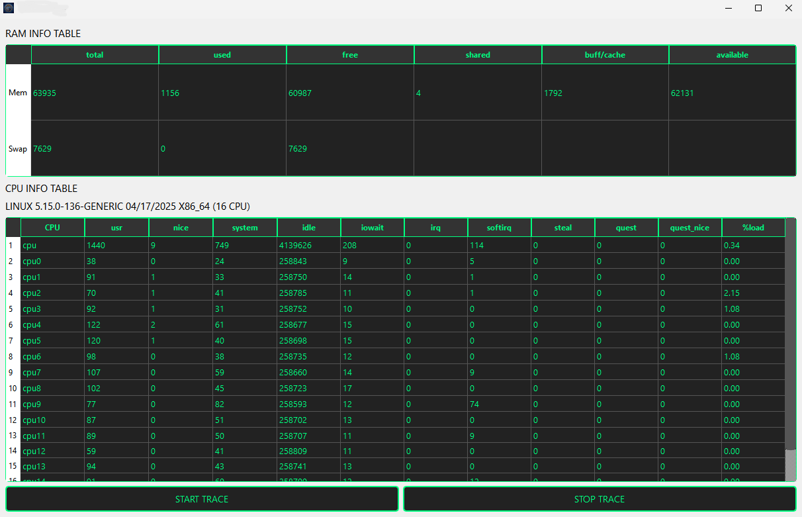Select the 'nice' column header
Image resolution: width=802 pixels, height=517 pixels.
click(181, 228)
